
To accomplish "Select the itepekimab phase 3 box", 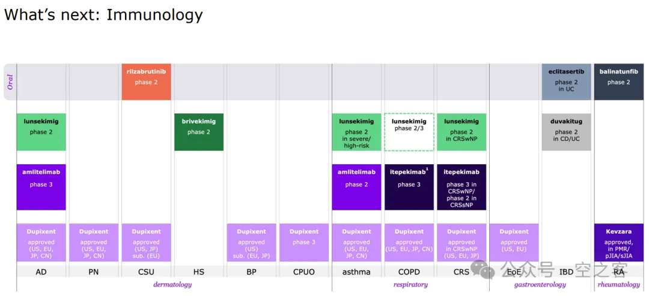I will 409,187.
